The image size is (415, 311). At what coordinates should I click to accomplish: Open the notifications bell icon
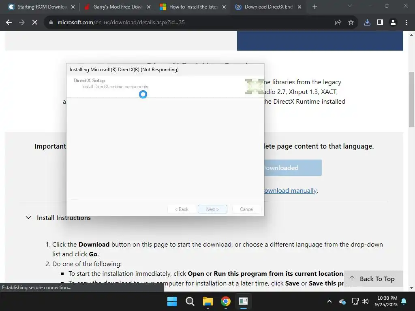point(404,301)
